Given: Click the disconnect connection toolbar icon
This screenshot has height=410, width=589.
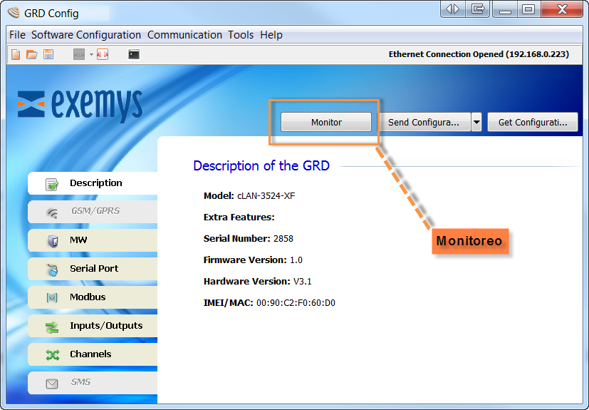Looking at the screenshot, I should (103, 54).
